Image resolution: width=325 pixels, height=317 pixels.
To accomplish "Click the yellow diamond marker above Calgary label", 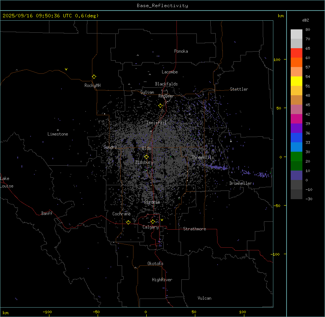I will pos(153,221).
